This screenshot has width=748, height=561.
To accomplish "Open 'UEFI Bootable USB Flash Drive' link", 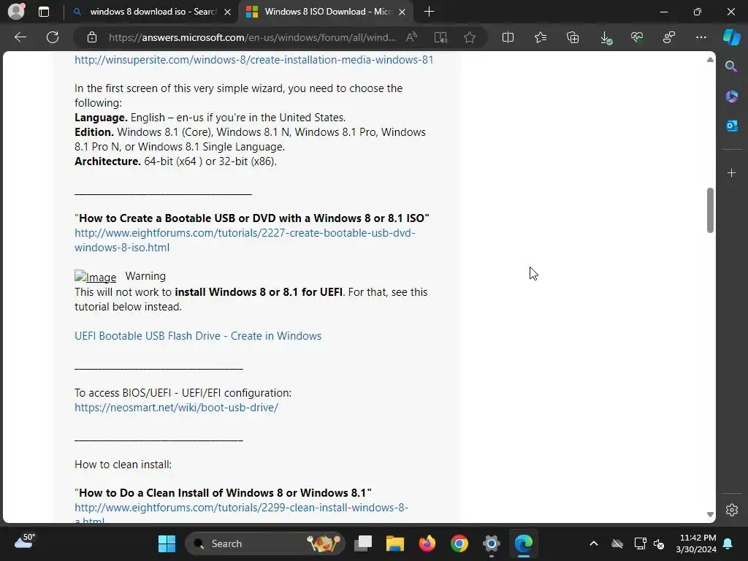I will tap(198, 336).
